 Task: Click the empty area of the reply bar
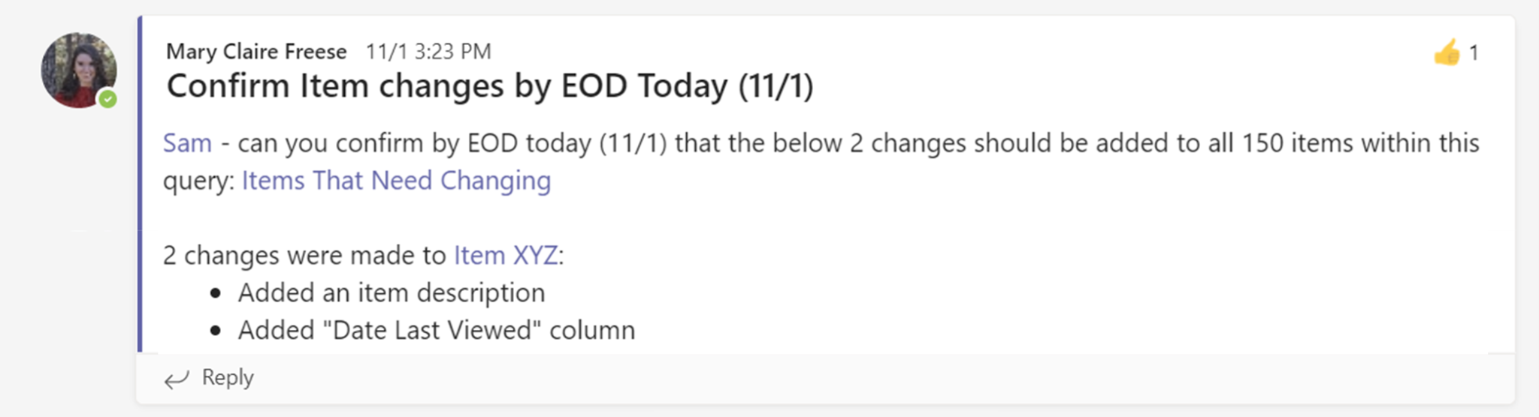click(827, 379)
